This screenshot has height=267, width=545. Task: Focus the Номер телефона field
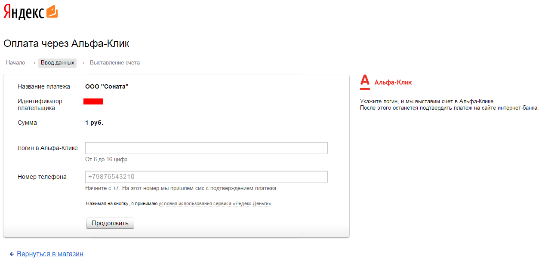(206, 177)
